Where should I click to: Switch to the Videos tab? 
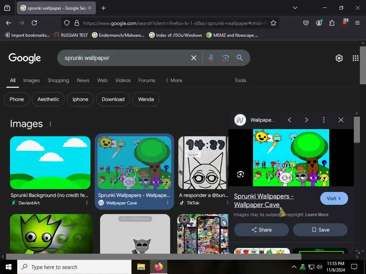click(x=123, y=80)
